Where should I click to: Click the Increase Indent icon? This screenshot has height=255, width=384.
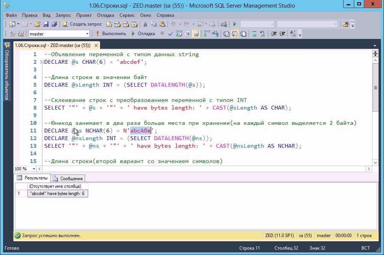tap(282, 34)
